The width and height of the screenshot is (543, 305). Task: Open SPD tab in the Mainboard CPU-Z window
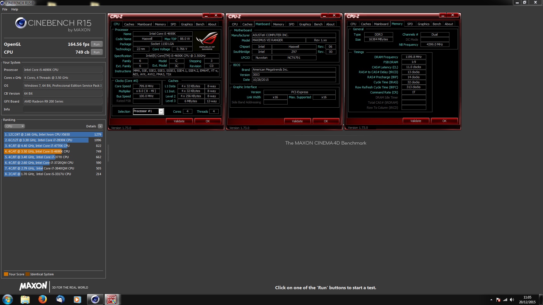292,24
